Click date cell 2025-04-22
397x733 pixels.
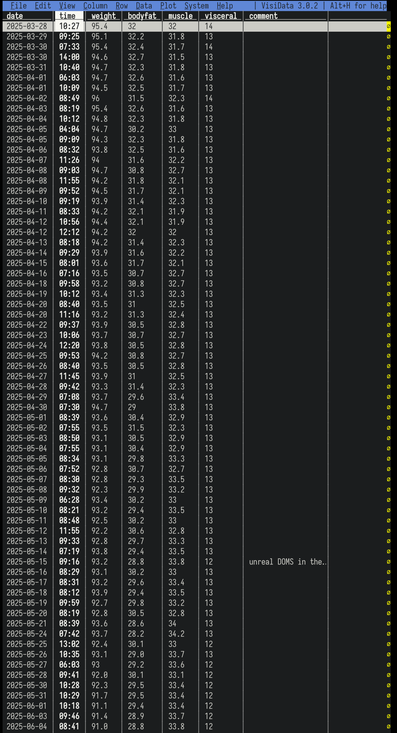(27, 325)
